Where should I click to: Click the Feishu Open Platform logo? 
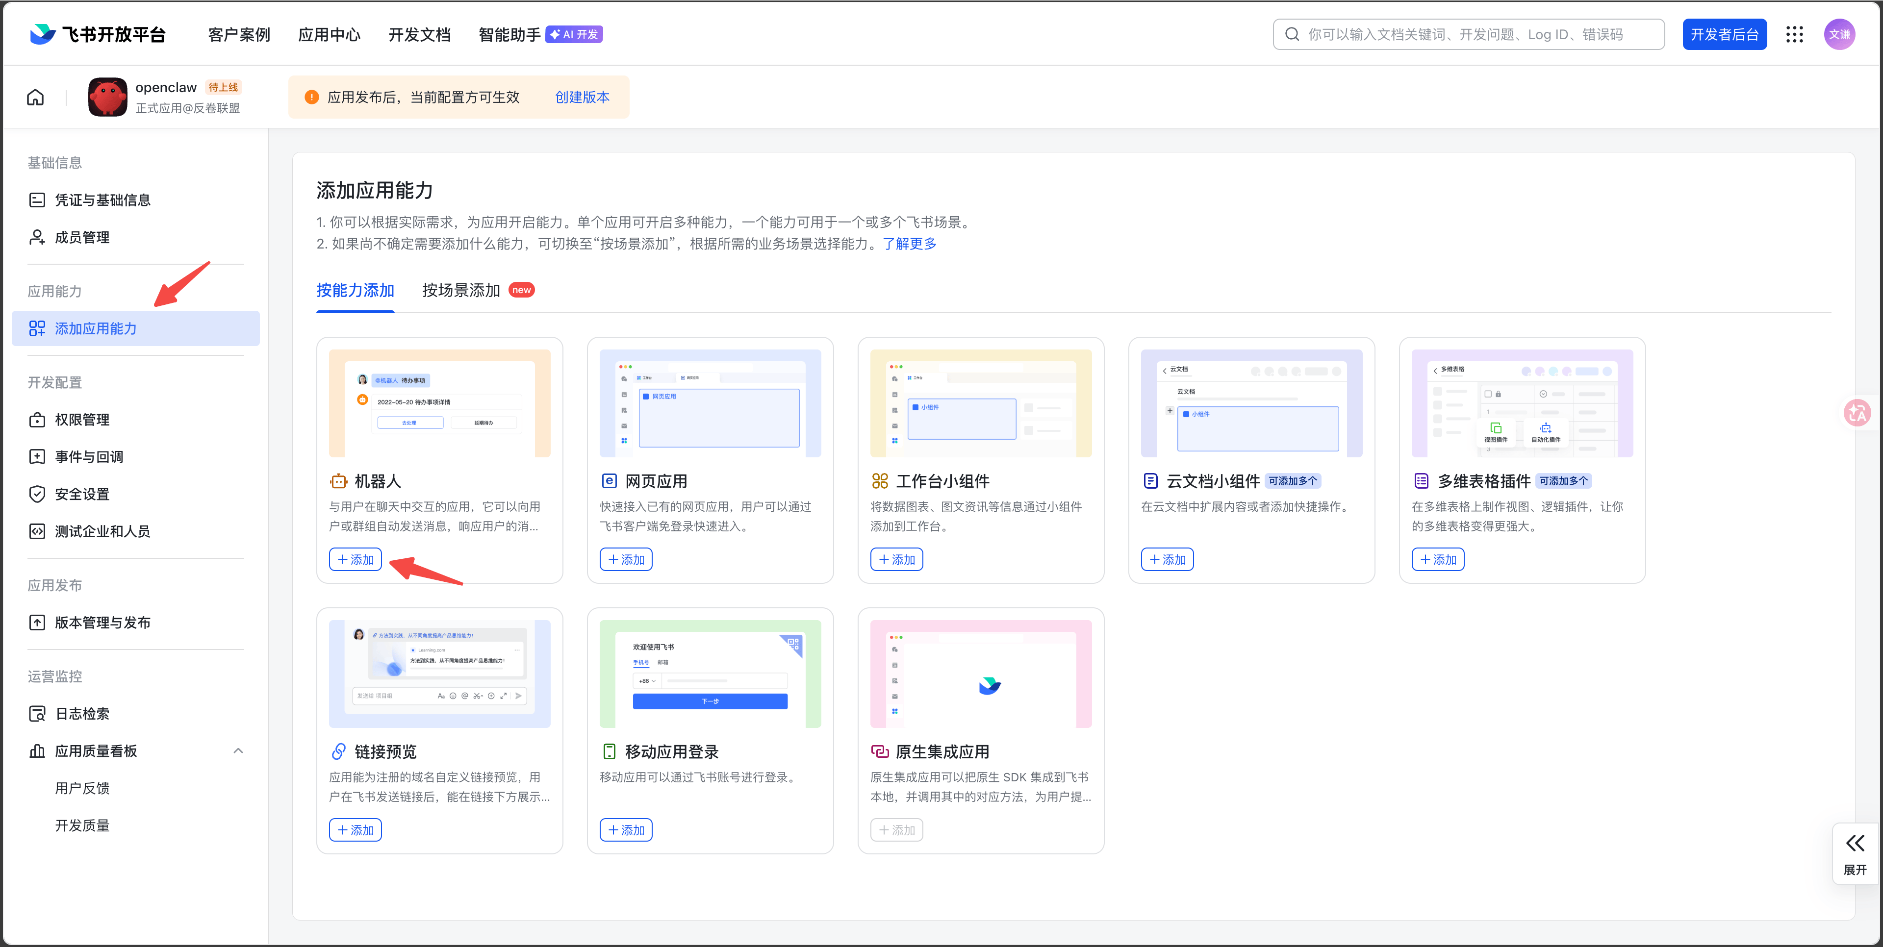pyautogui.click(x=98, y=34)
